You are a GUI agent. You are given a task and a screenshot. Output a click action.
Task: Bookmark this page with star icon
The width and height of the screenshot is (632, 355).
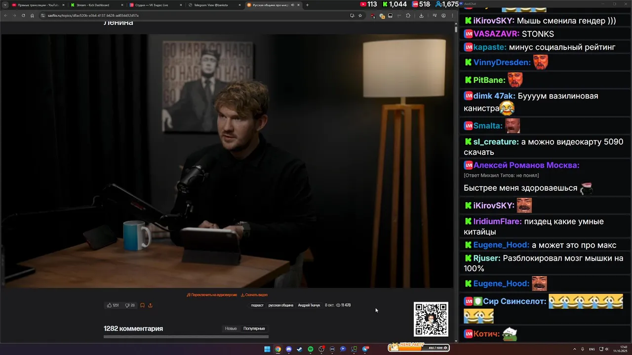[360, 15]
